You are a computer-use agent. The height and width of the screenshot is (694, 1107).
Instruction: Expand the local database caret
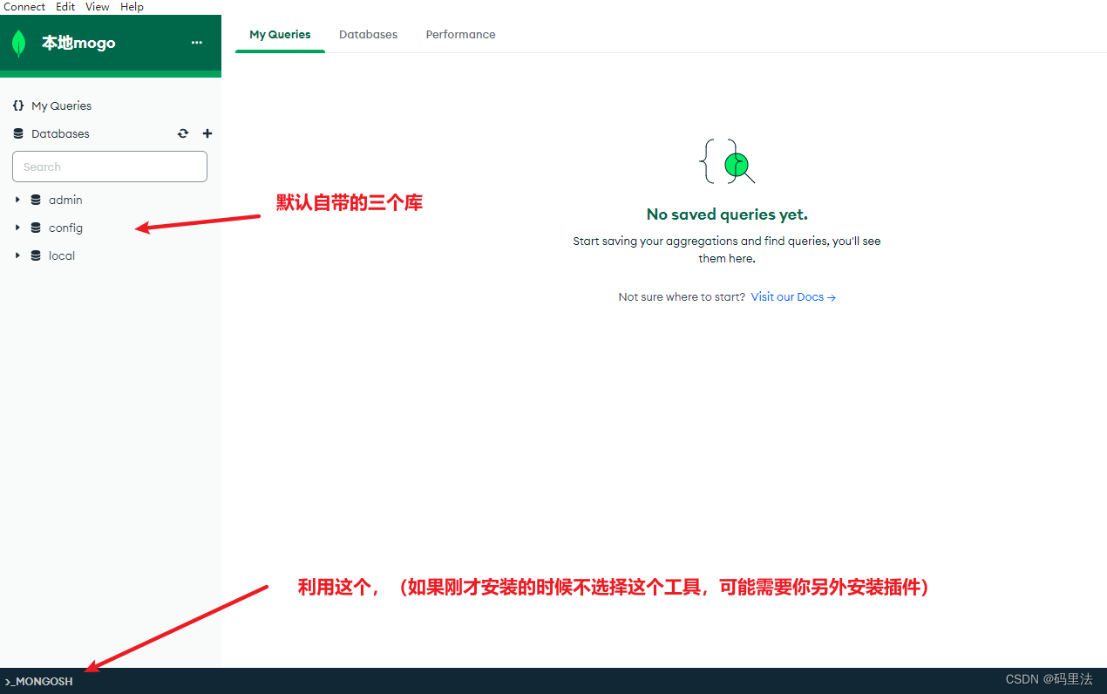(17, 255)
